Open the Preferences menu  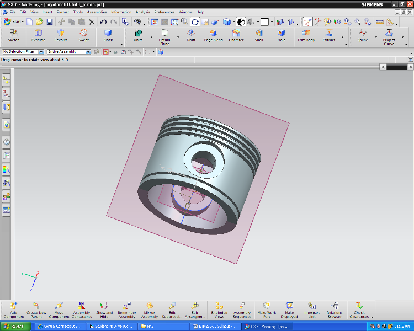click(x=164, y=12)
